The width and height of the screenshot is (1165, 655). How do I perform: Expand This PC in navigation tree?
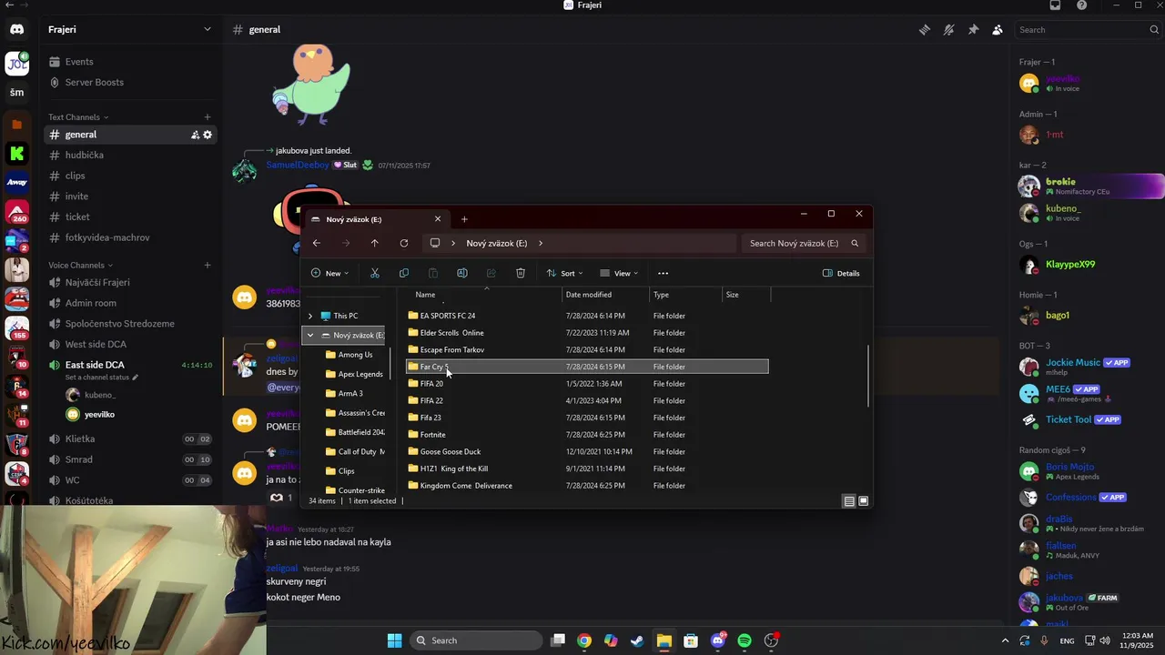[x=310, y=316]
